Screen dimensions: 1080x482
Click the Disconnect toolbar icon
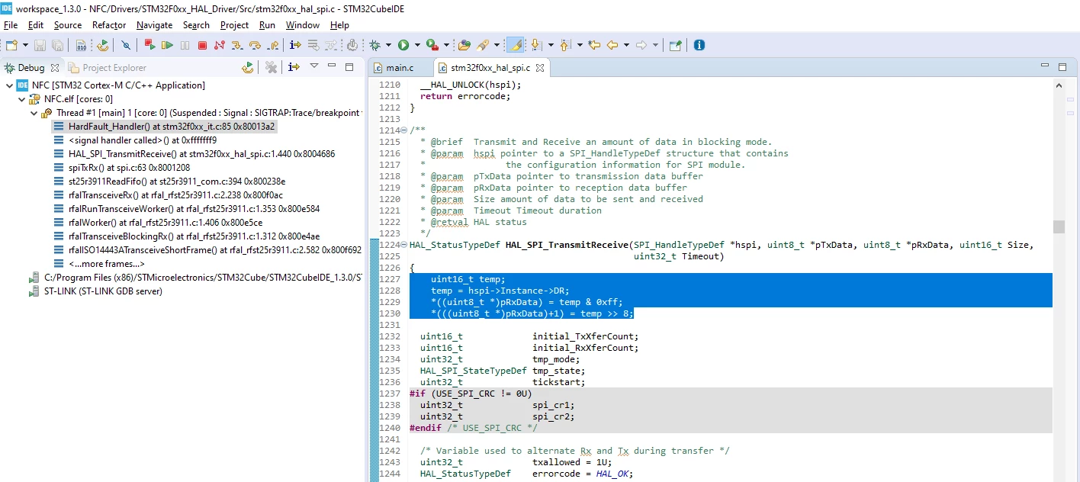tap(220, 46)
